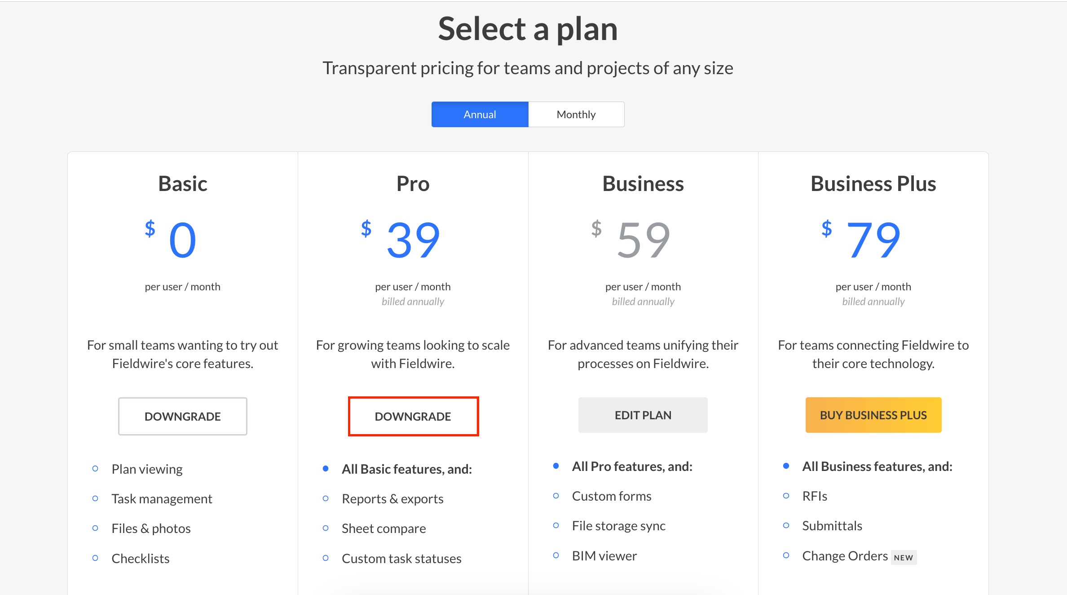This screenshot has width=1067, height=595.
Task: Click the Submittals feature item
Action: point(832,526)
